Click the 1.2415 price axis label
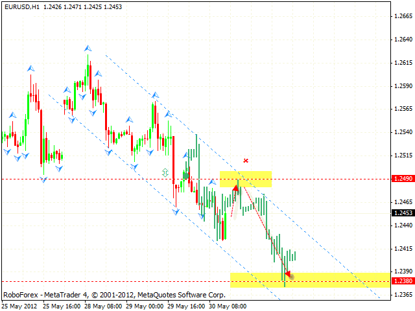 coord(403,248)
